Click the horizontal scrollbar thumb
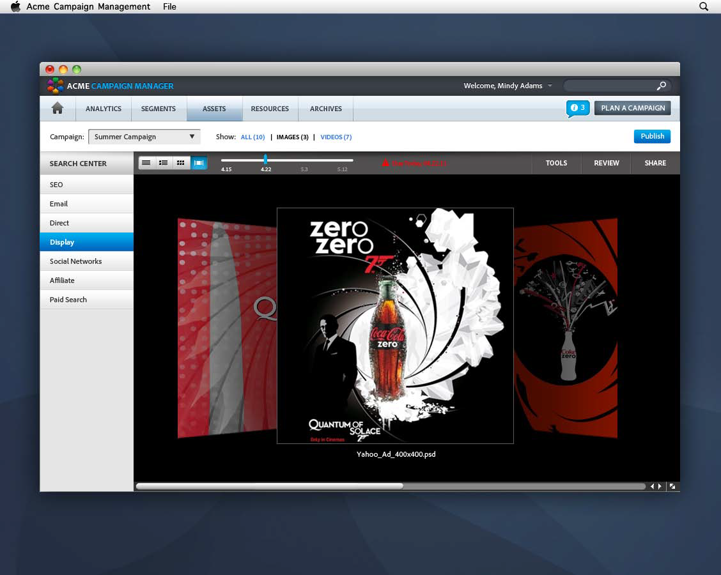This screenshot has width=721, height=575. coord(270,486)
